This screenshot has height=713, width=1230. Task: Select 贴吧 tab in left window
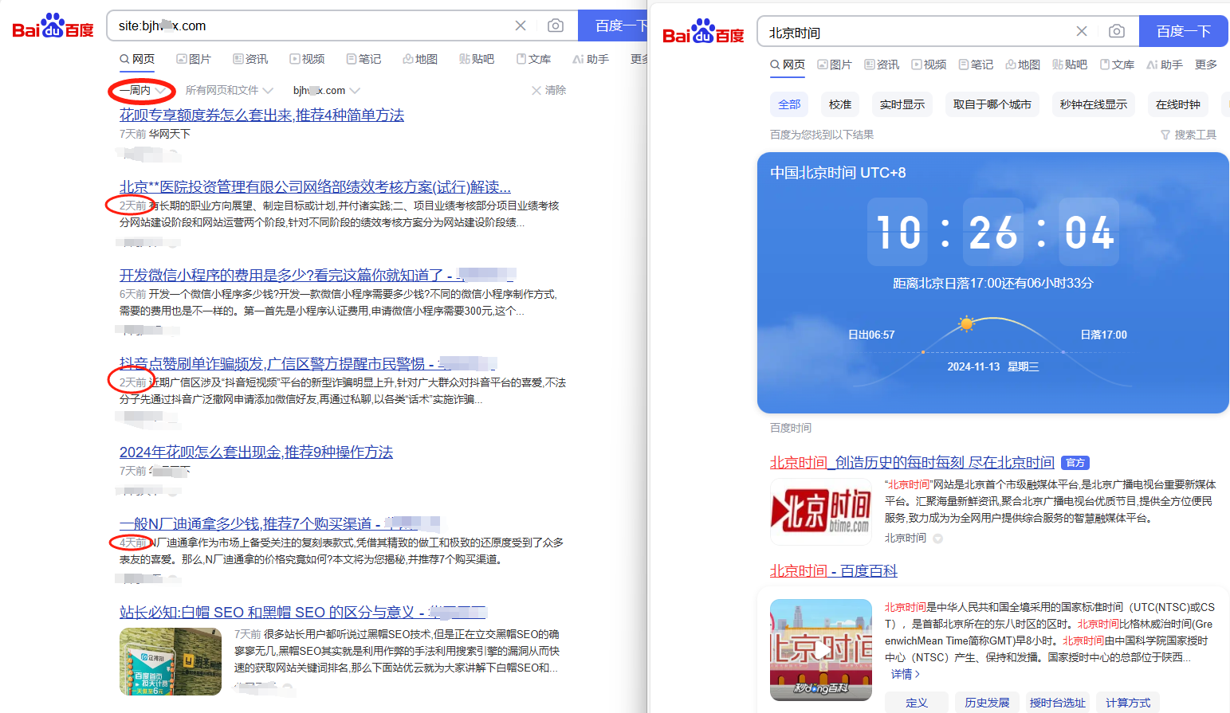click(477, 59)
